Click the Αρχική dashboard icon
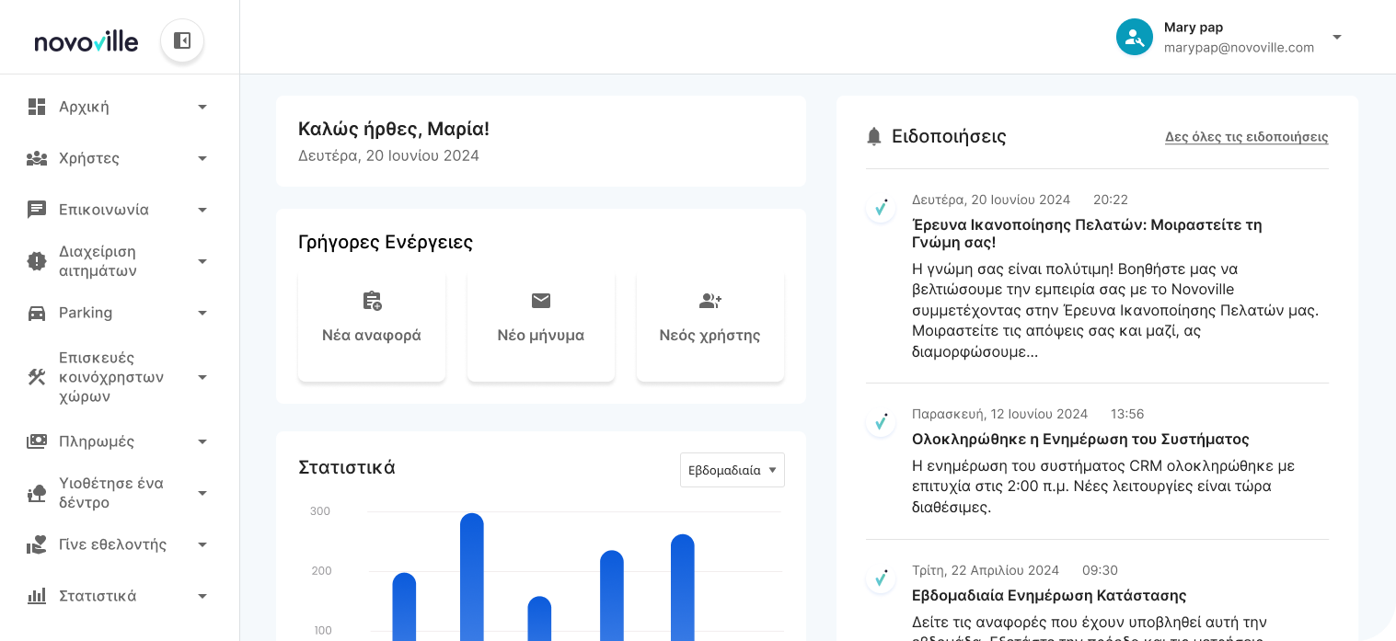Image resolution: width=1396 pixels, height=641 pixels. 37,107
